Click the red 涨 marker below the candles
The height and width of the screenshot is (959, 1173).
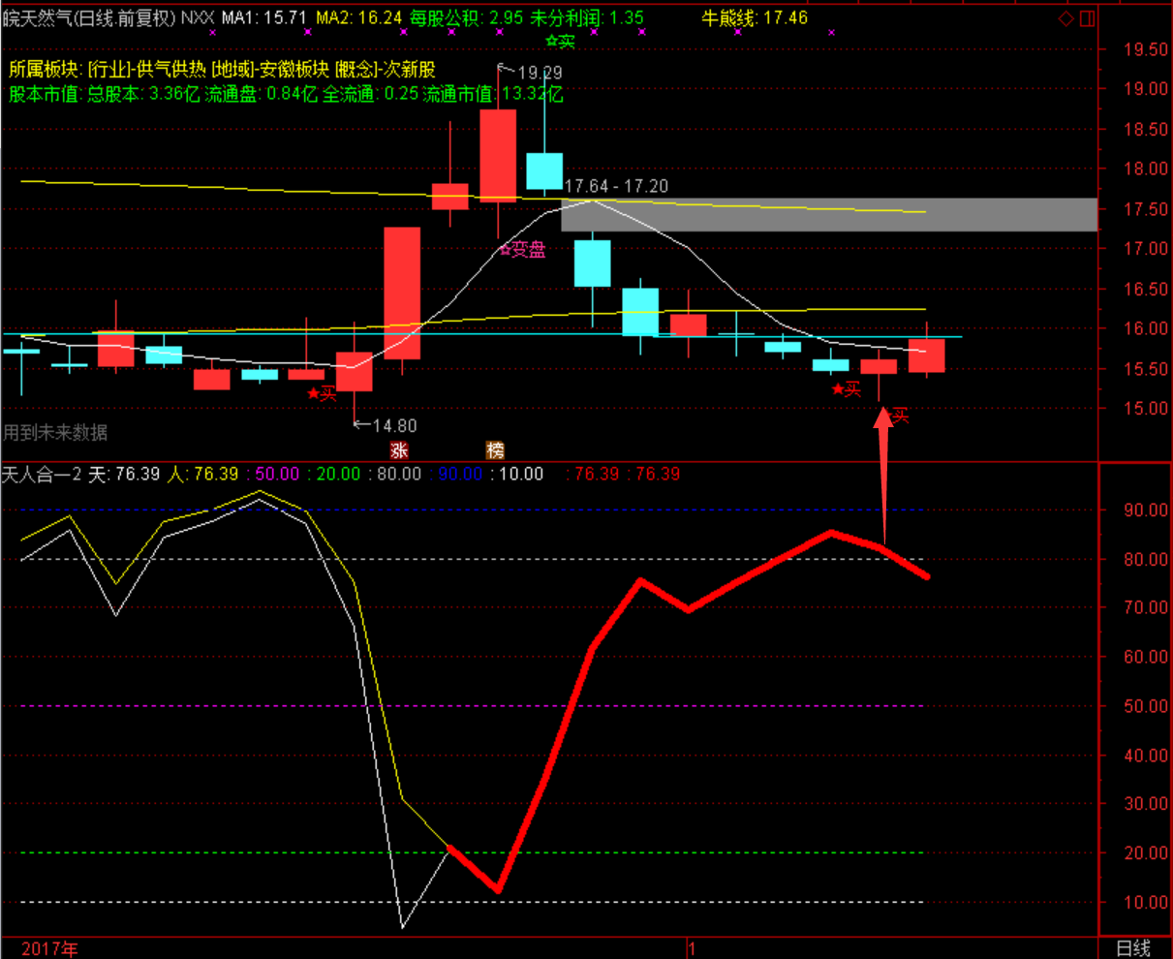[399, 449]
